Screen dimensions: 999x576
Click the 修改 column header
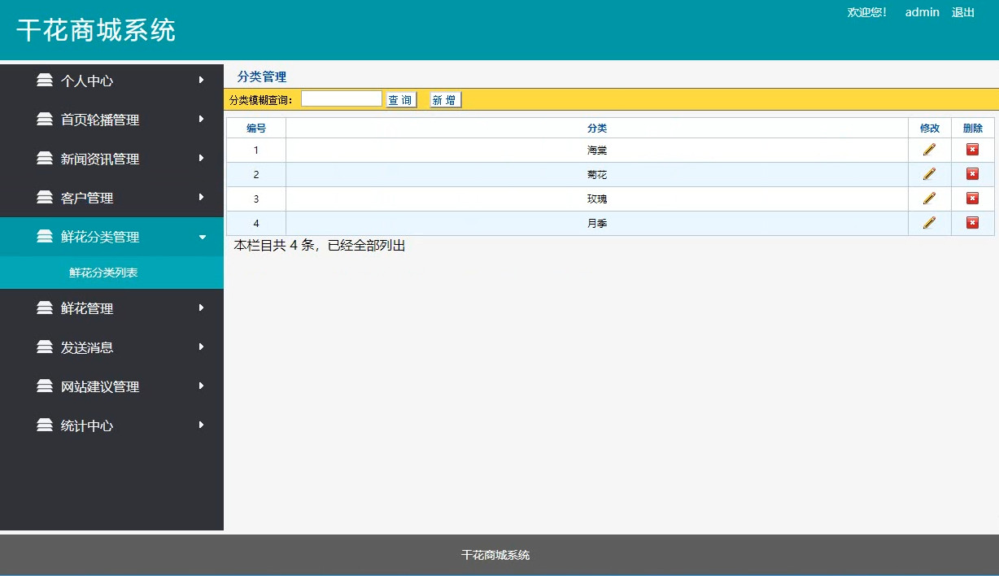(x=930, y=128)
